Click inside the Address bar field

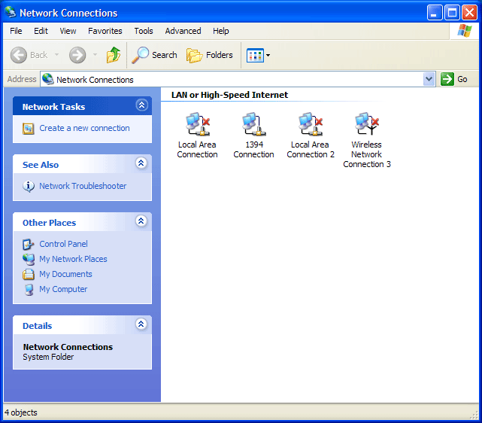click(226, 79)
